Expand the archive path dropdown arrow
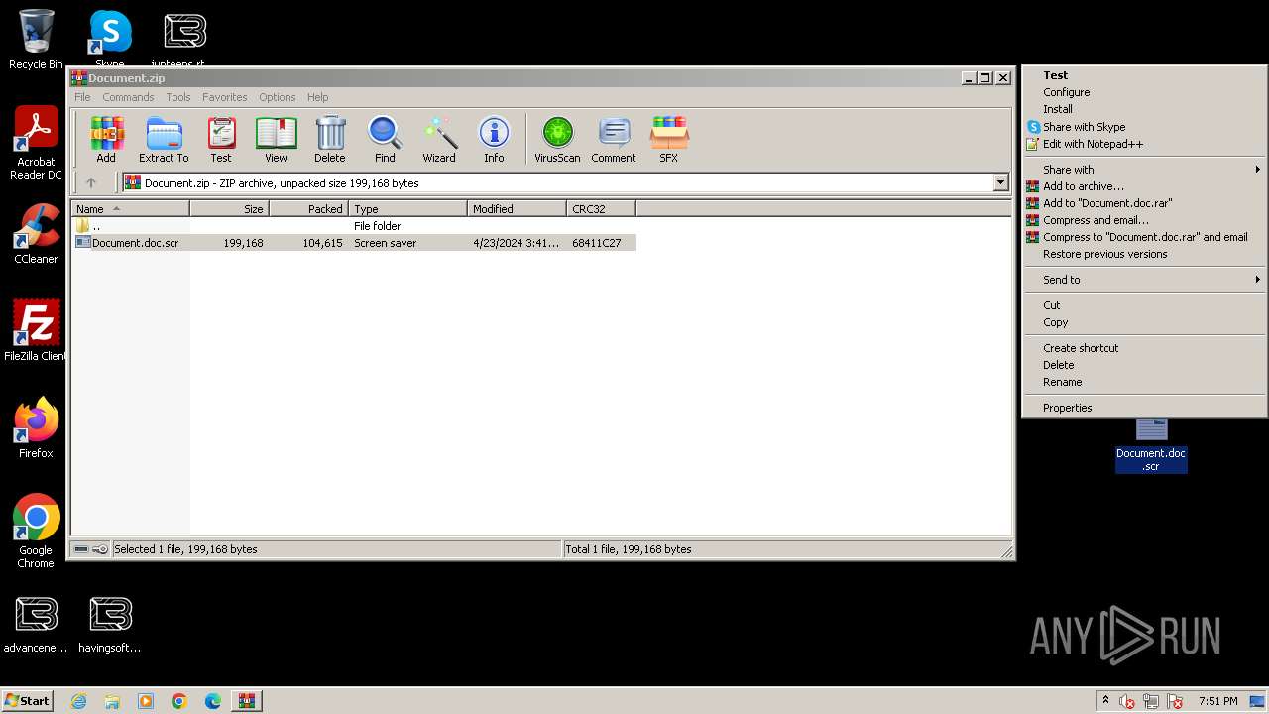 pyautogui.click(x=1000, y=182)
